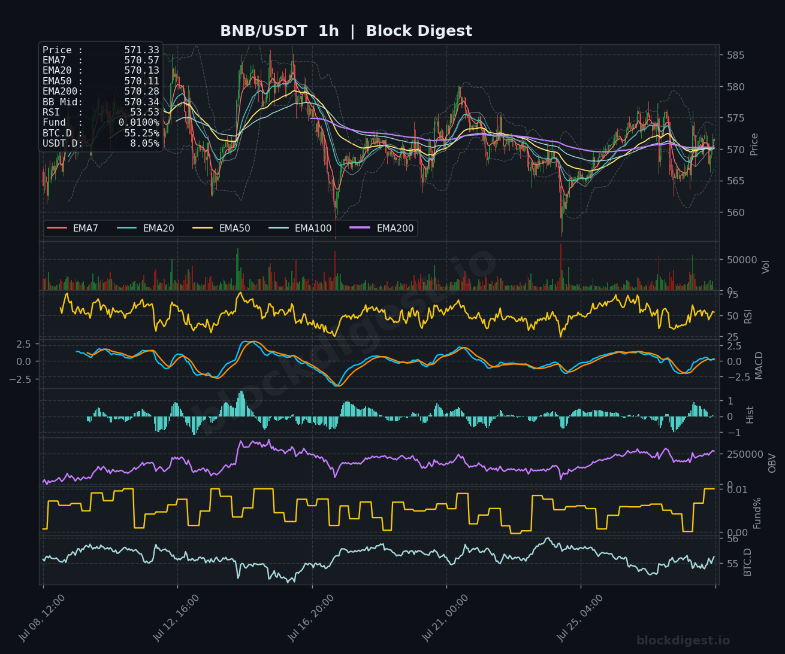This screenshot has width=785, height=654.
Task: Click the Price 571.33 readout
Action: coord(101,50)
